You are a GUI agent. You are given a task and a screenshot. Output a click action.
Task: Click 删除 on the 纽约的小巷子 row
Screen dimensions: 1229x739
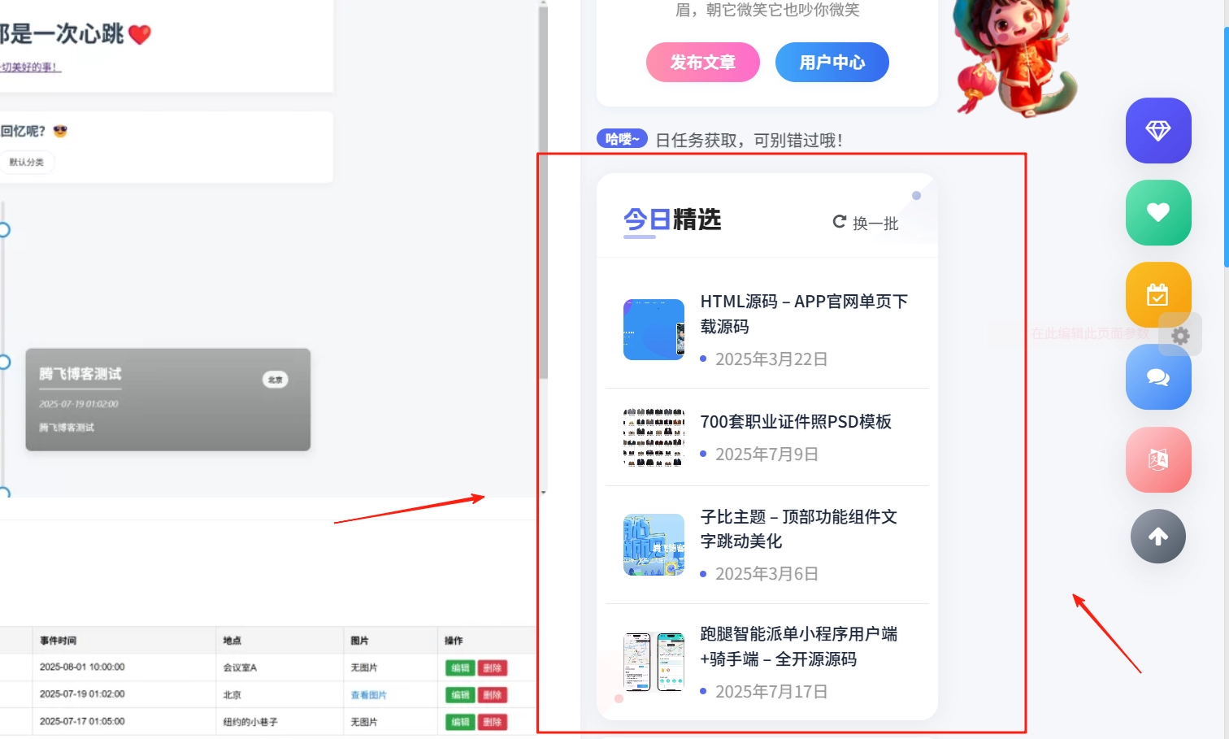[x=493, y=721]
